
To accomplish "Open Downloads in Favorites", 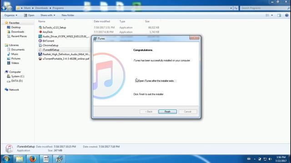I will tap(17, 32).
